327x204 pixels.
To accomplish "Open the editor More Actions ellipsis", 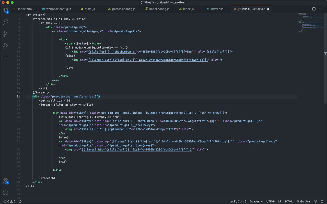I will point(321,9).
